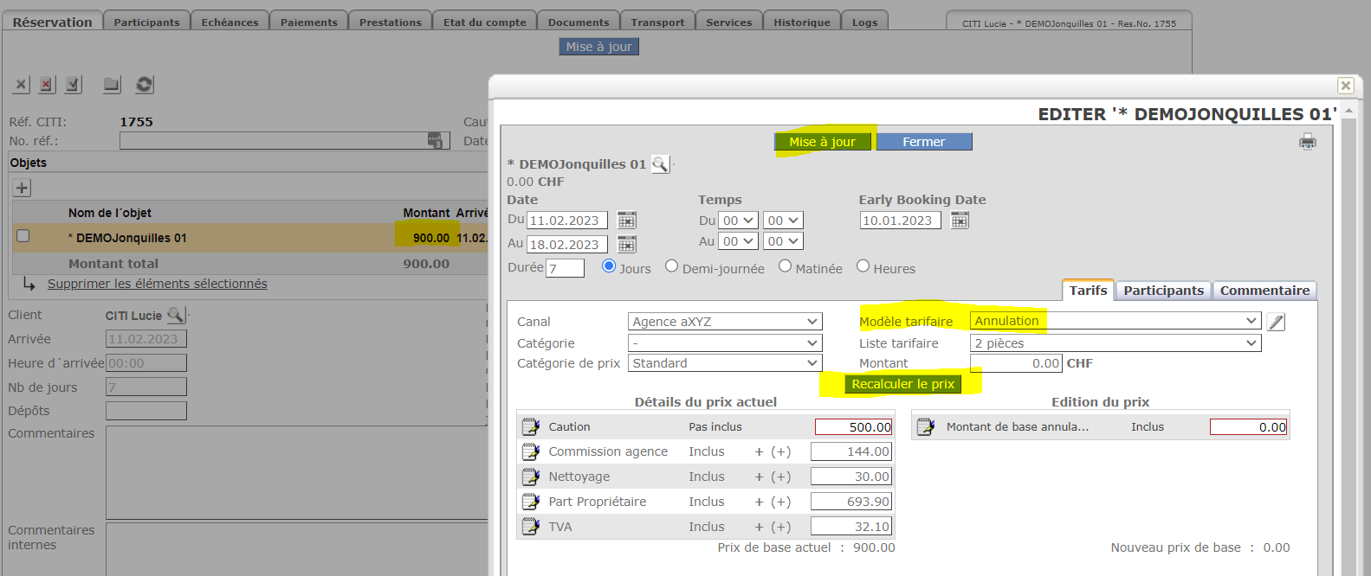Click the grey X icon in reservation toolbar
The width and height of the screenshot is (1371, 576).
click(x=22, y=85)
